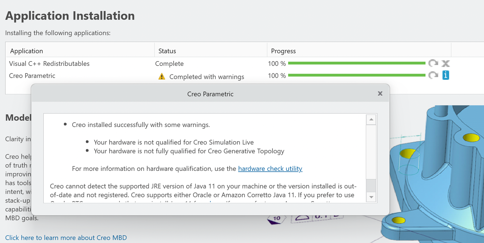Click the Completed with warnings status text
Viewport: 484px width, 243px height.
[206, 77]
